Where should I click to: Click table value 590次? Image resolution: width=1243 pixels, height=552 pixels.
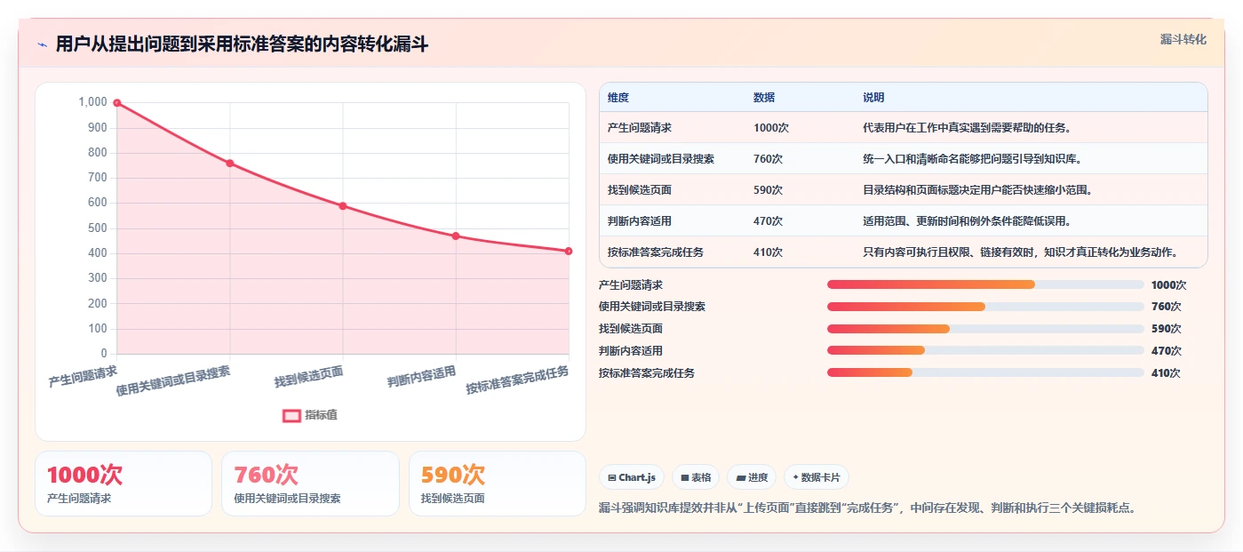[768, 190]
